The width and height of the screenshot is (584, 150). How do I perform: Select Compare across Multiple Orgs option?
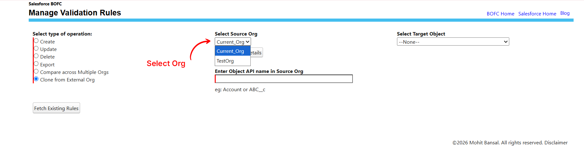point(36,71)
